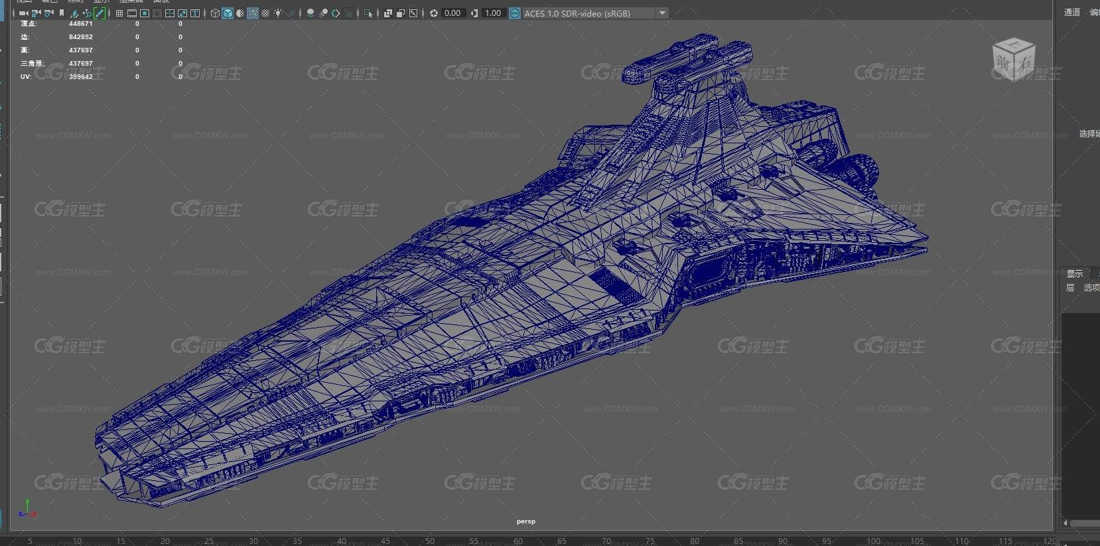Image resolution: width=1100 pixels, height=546 pixels.
Task: Click the Gamma reset icon
Action: 474,13
